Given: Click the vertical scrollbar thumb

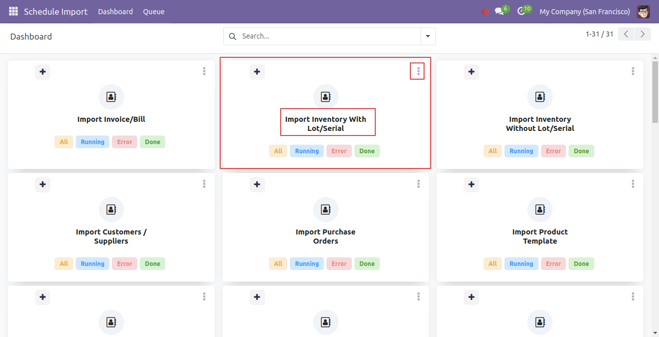Looking at the screenshot, I should click(x=655, y=92).
